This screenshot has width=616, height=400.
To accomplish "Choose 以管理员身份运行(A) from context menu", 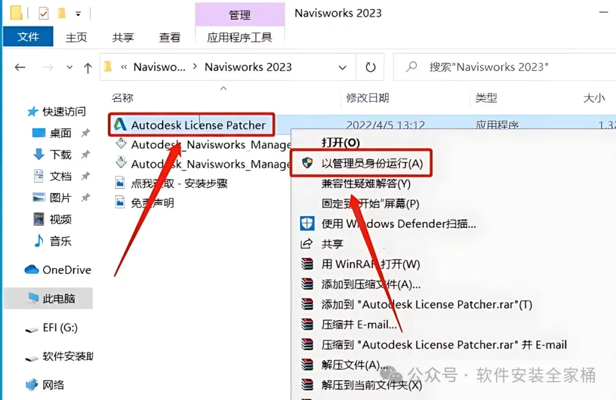I will point(372,163).
